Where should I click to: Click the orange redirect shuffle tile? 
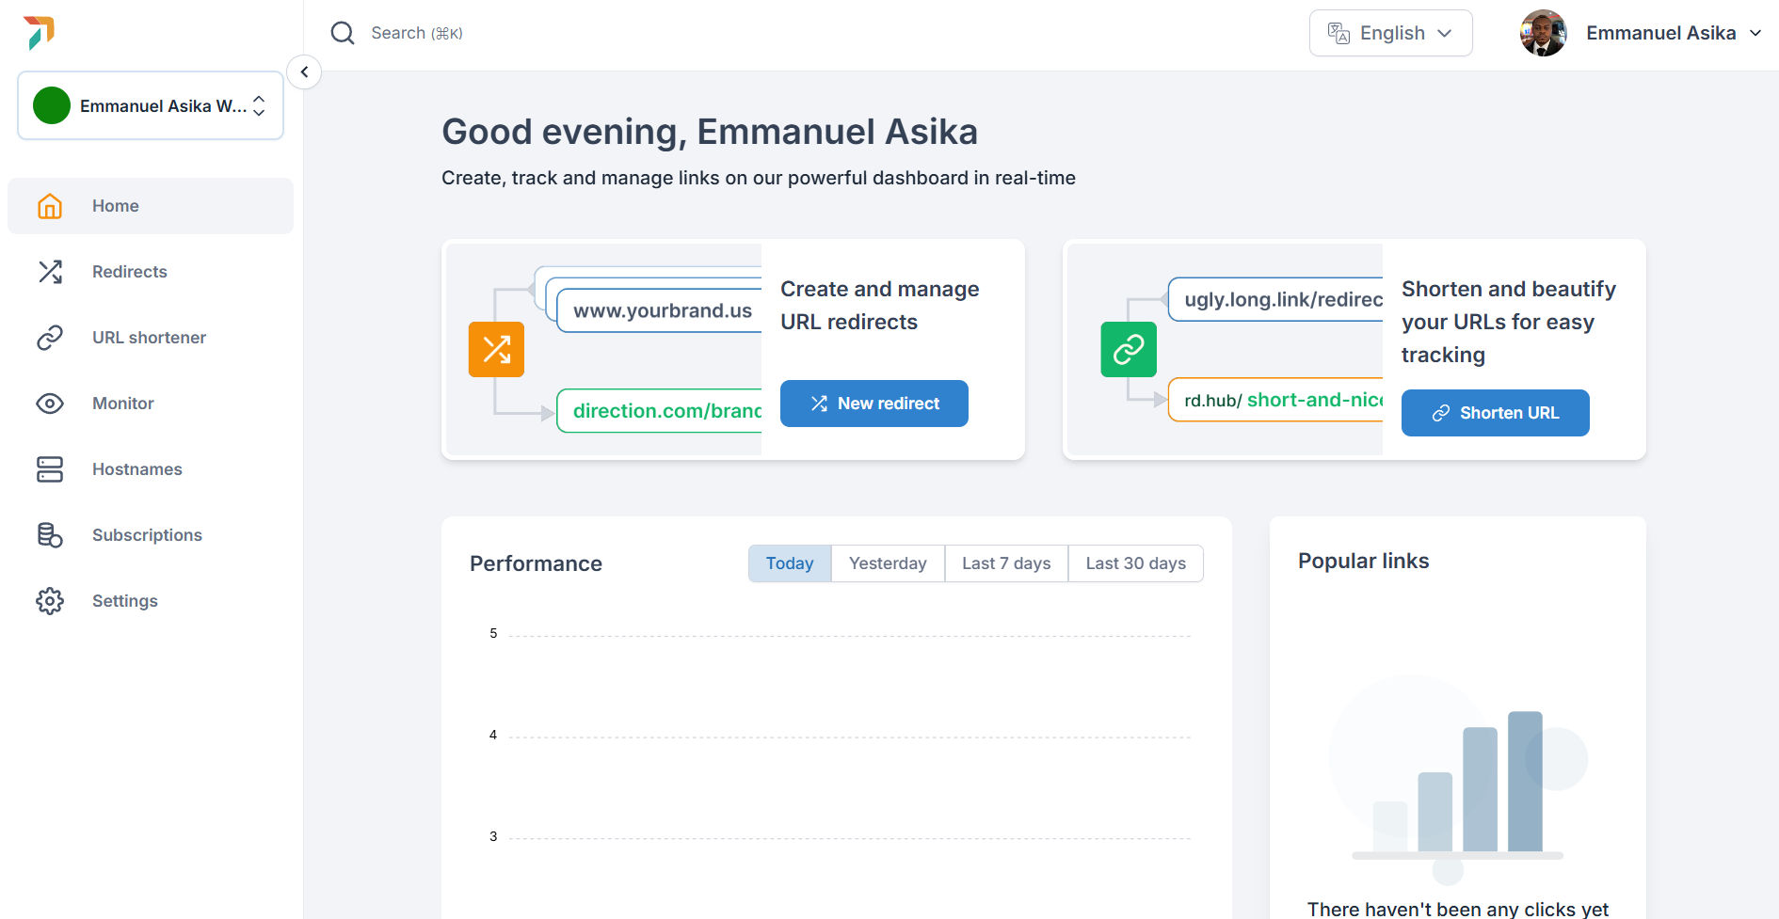[496, 350]
